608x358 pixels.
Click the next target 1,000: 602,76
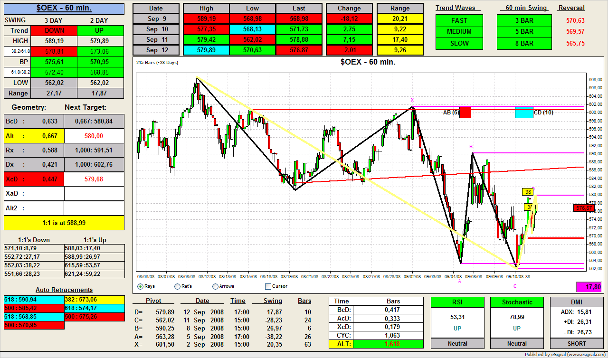point(94,164)
